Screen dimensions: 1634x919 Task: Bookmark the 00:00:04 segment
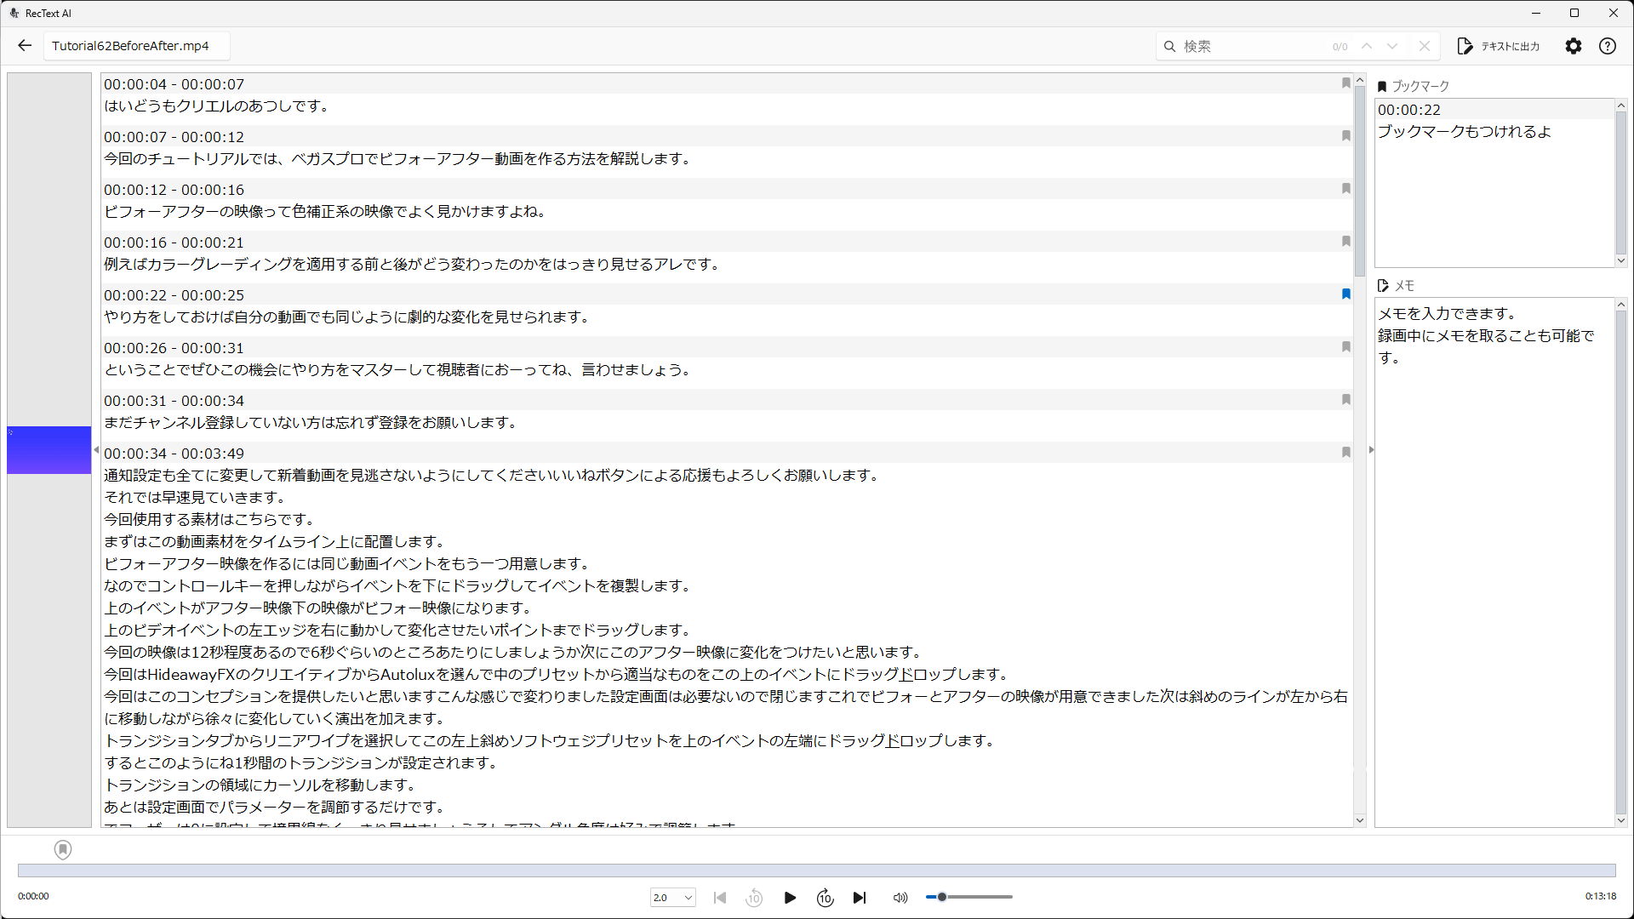click(x=1346, y=83)
